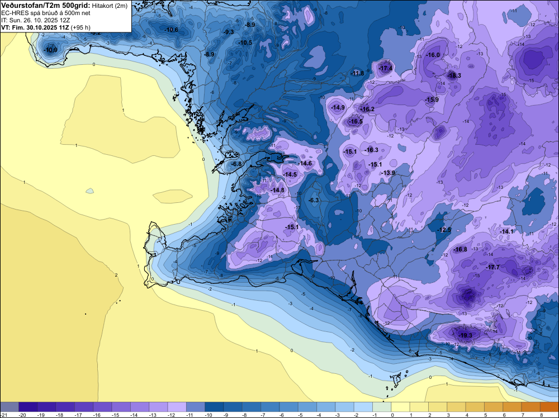This screenshot has width=559, height=418.
Task: Click the -10.6 temperature value on the map
Action: [171, 30]
